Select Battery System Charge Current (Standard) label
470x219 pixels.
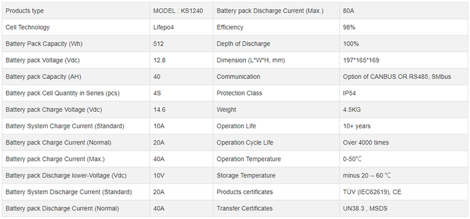65,126
